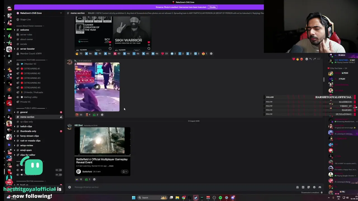358x201 pixels.
Task: Click the Slowmode info icon
Action: click(x=322, y=192)
